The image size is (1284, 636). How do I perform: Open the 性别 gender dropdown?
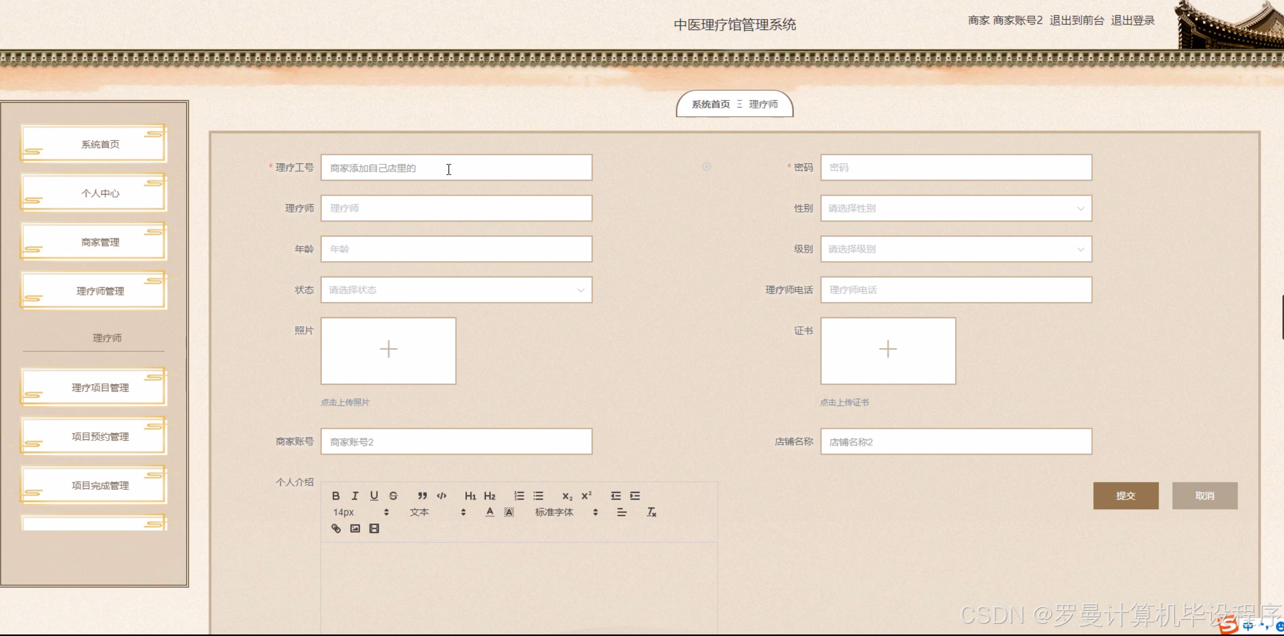[956, 208]
